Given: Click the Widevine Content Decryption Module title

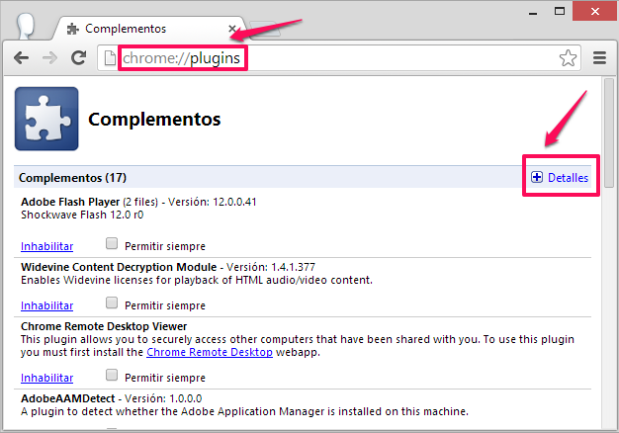Looking at the screenshot, I should coord(119,267).
